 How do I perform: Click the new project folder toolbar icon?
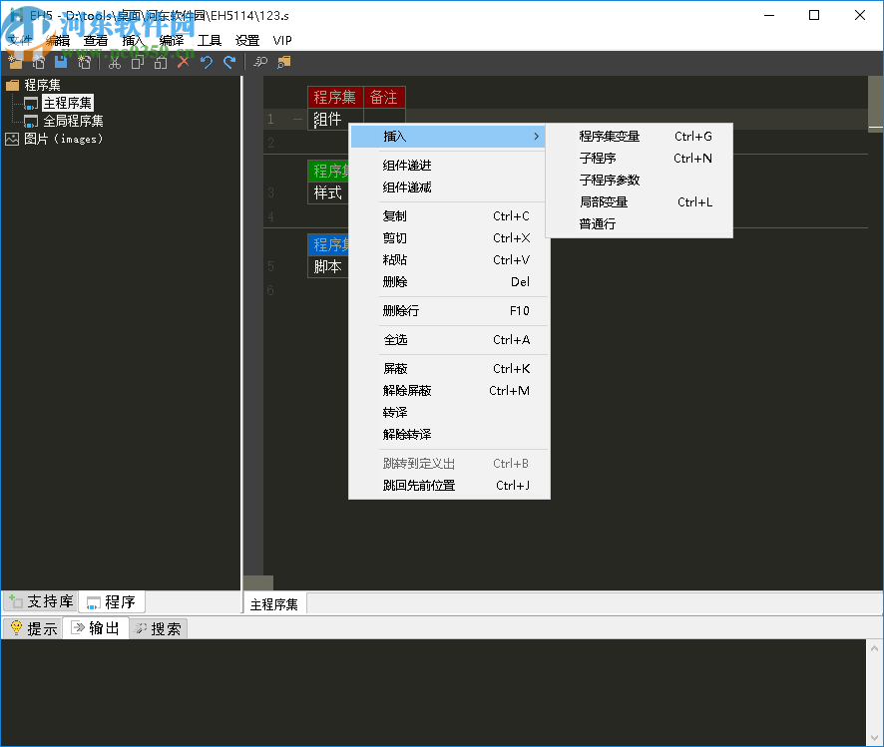15,62
